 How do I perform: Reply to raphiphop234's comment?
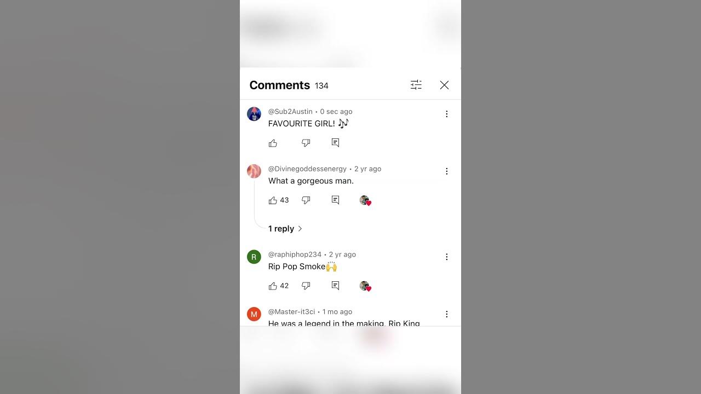pos(335,286)
